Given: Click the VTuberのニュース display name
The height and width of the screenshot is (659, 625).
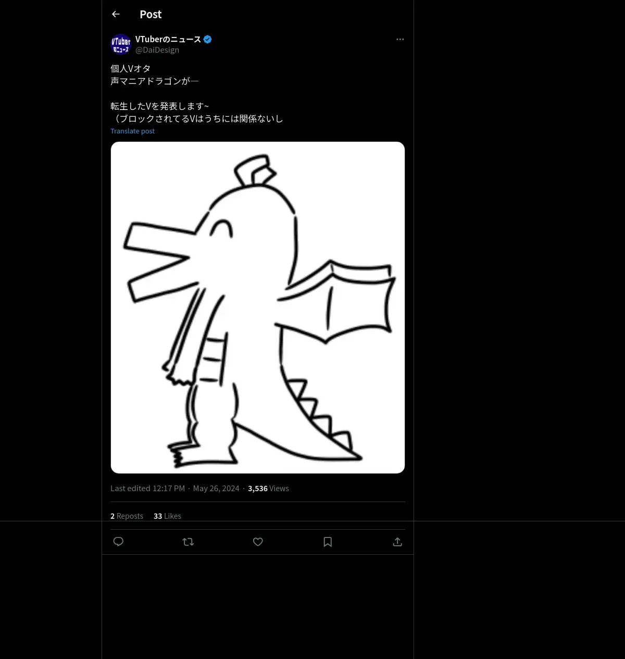Looking at the screenshot, I should (168, 39).
